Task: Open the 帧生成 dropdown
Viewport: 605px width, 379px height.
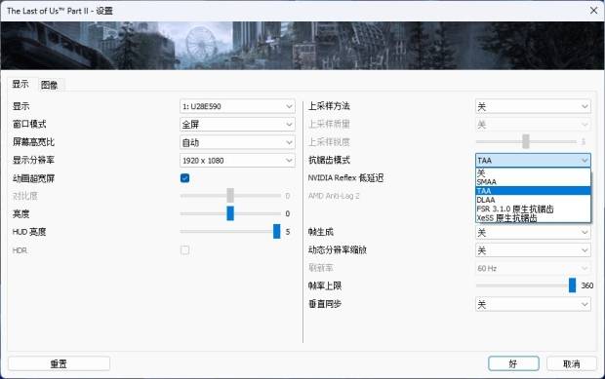Action: point(533,232)
